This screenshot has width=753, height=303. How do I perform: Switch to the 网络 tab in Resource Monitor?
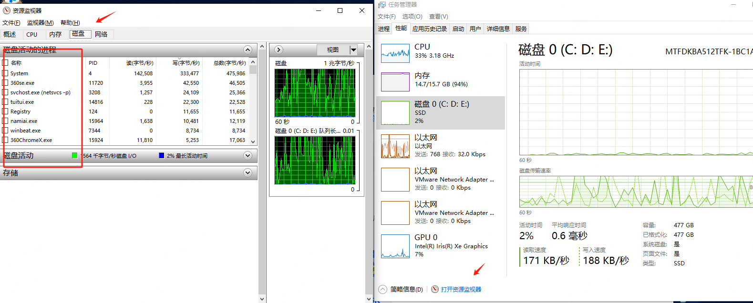(x=101, y=34)
